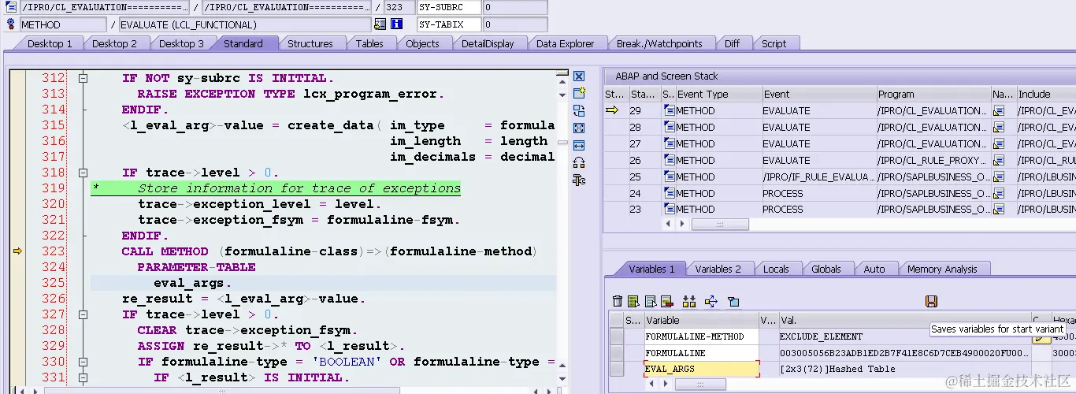Viewport: 1076px width, 394px height.
Task: Open the Break./Watchpoints tab
Action: 661,43
